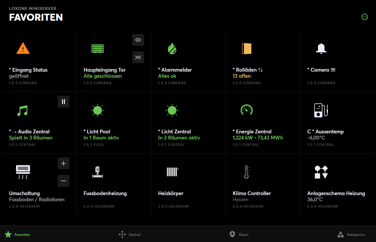Open the Camera bell icon

coord(321,48)
